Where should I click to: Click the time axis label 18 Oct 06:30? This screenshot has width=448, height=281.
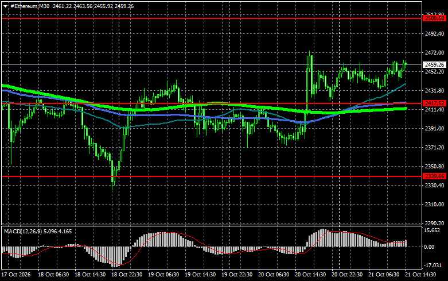[53, 275]
